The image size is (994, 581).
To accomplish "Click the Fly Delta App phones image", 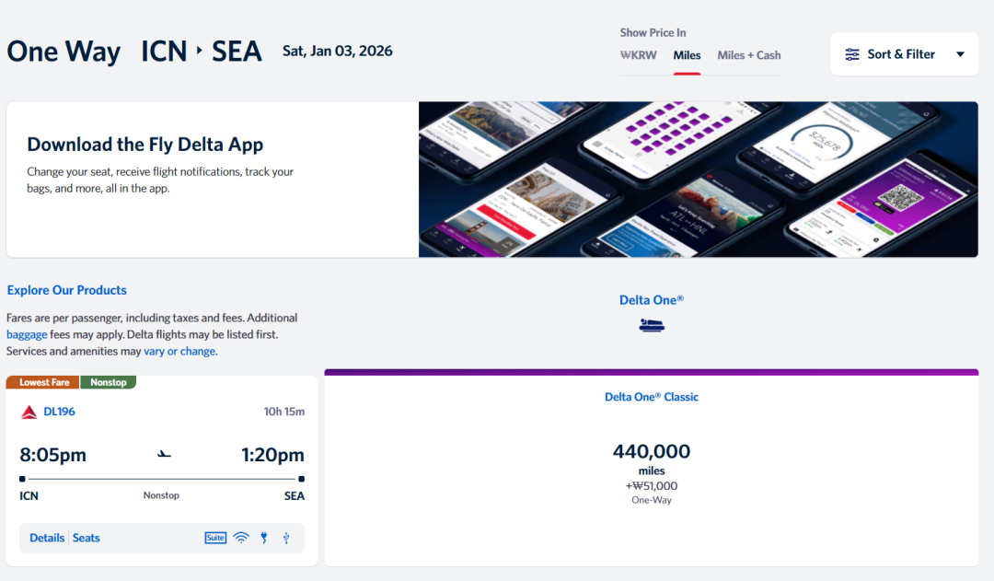I will pyautogui.click(x=698, y=180).
